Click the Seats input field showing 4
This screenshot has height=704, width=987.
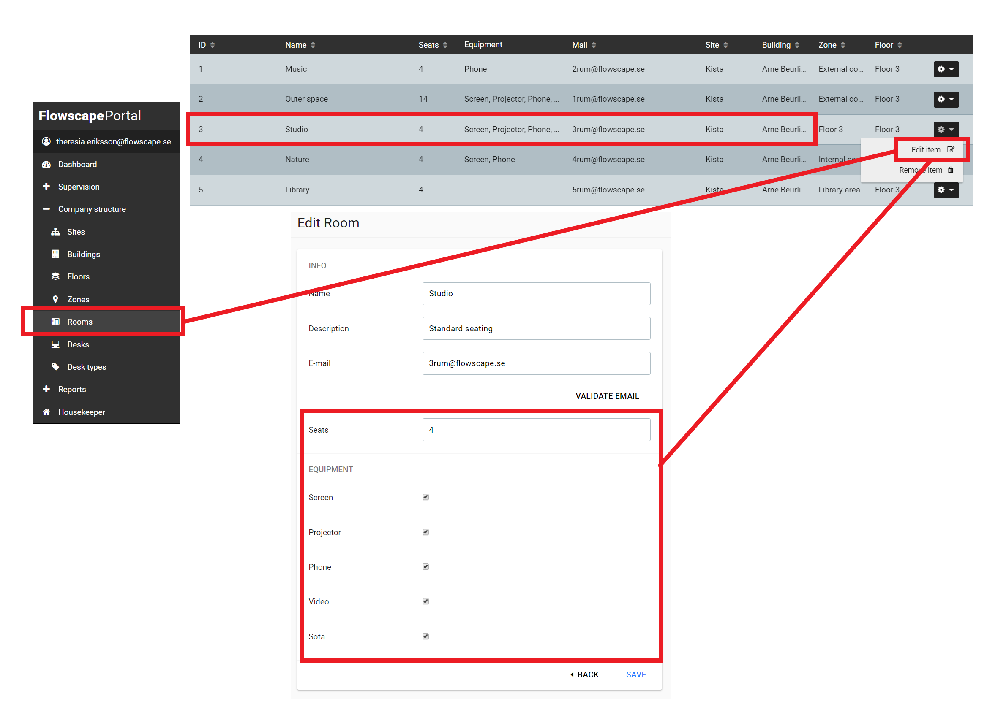pyautogui.click(x=536, y=430)
